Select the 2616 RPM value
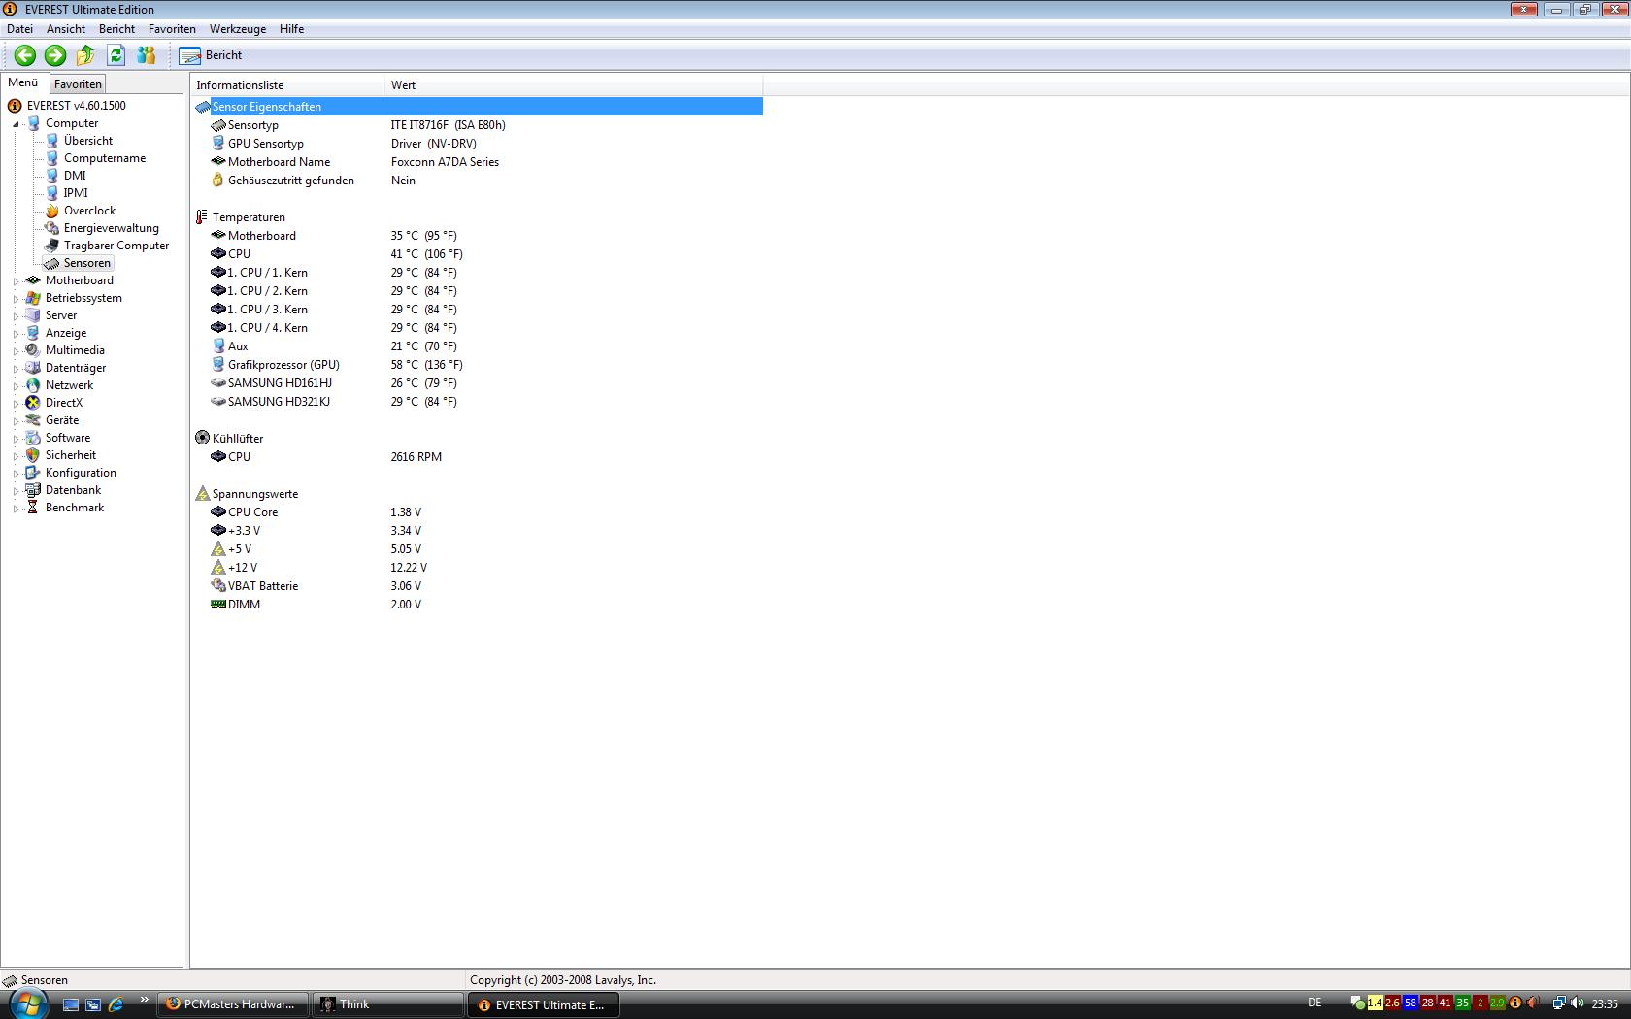This screenshot has width=1631, height=1019. [416, 457]
